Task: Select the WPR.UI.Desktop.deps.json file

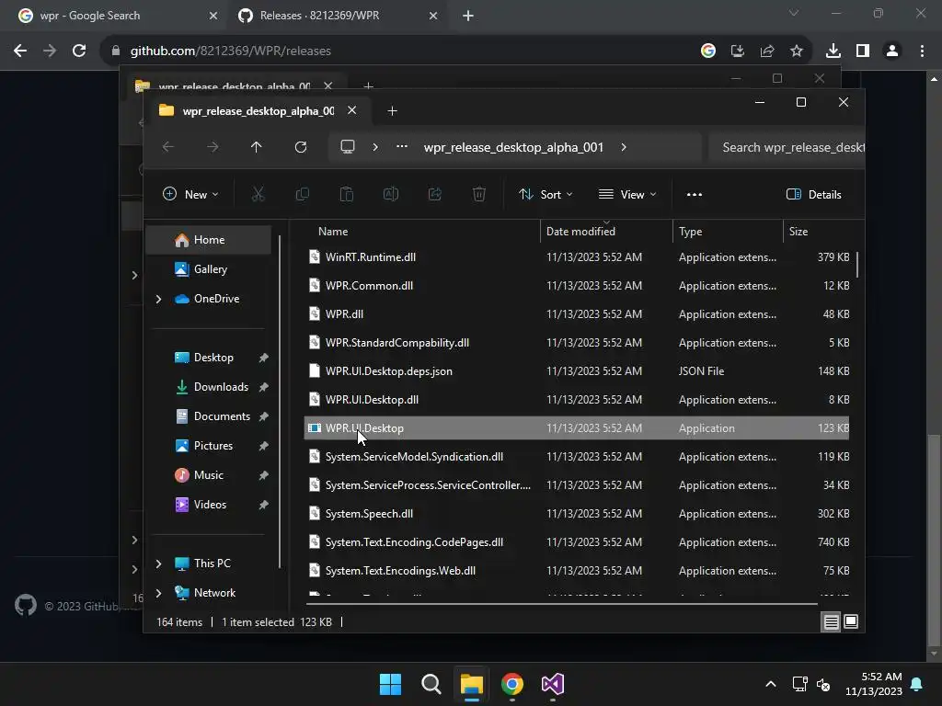Action: (576, 371)
